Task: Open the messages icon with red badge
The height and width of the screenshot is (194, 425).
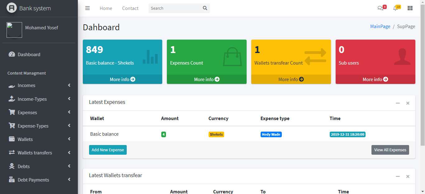Action: tap(380, 8)
